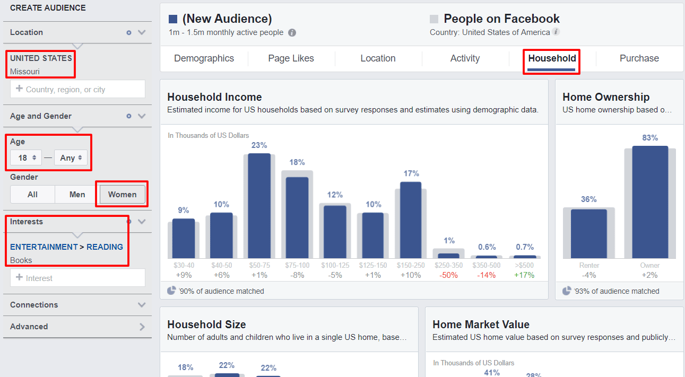Click the -50% value under $250-350

tap(449, 275)
